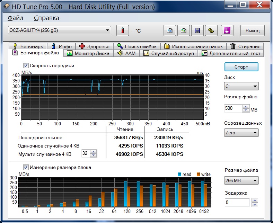This screenshot has height=223, width=273.
Task: Open the Справка menu
Action: [x=46, y=18]
